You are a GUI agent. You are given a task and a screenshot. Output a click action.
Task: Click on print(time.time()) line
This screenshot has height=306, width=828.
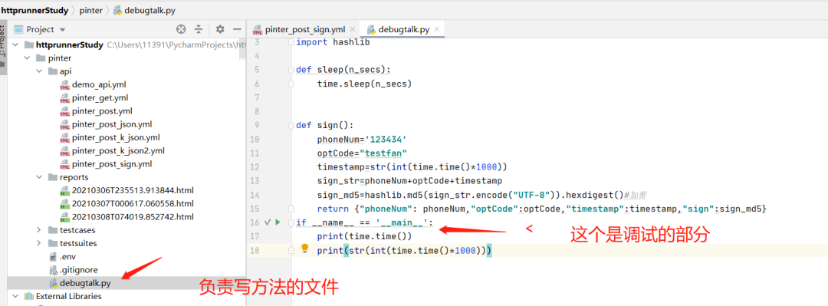pyautogui.click(x=364, y=236)
